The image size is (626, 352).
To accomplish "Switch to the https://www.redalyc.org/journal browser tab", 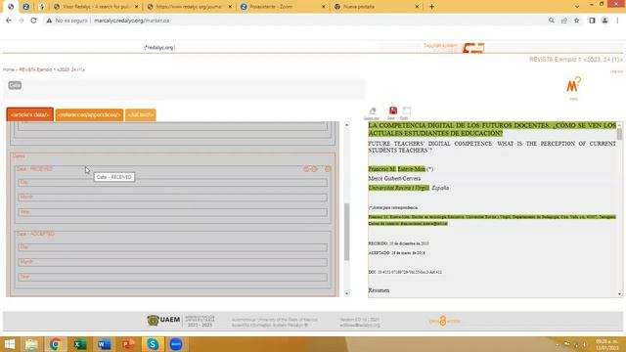I will click(189, 7).
